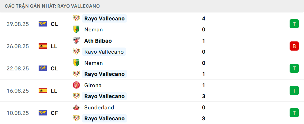Click the red B result badge
This screenshot has height=124, width=304.
coord(294,46)
